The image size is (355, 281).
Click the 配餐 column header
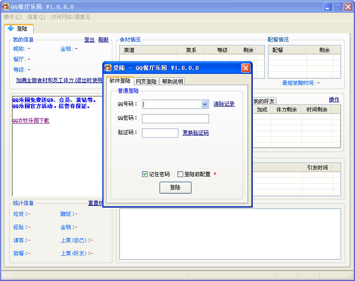(287, 50)
